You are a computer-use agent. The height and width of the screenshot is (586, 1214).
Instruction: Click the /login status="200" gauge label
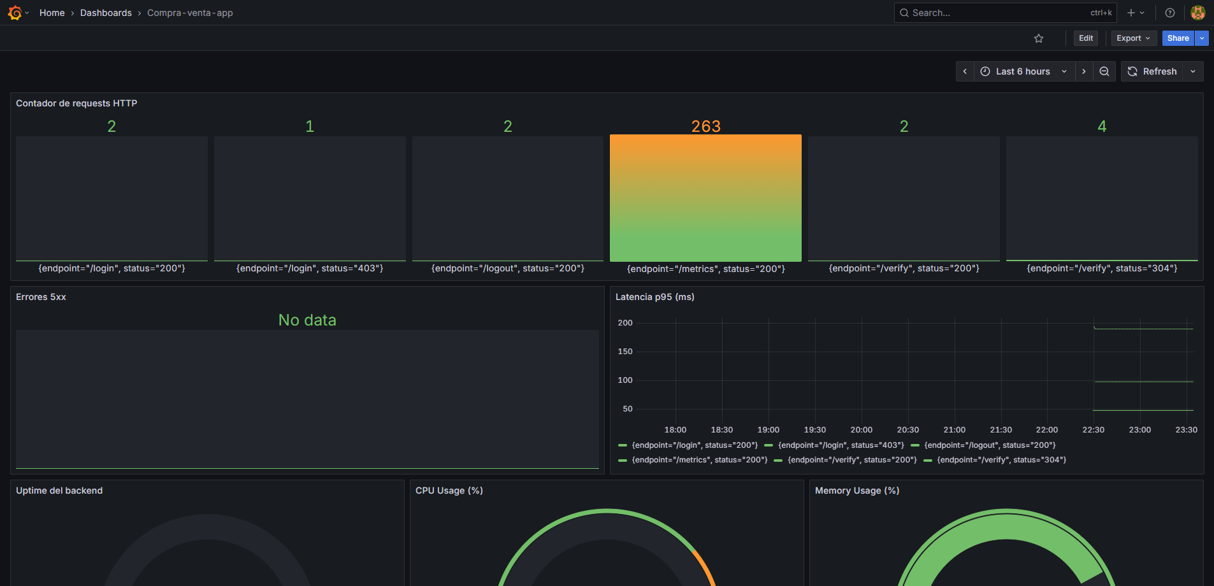coord(112,268)
